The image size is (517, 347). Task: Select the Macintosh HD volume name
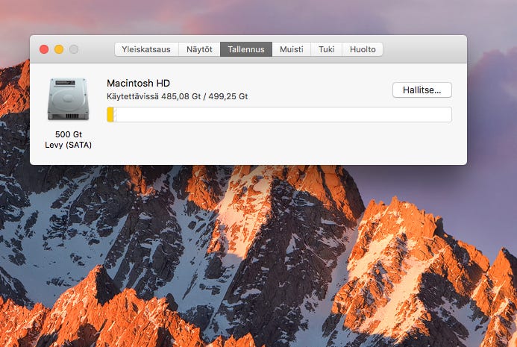point(139,83)
